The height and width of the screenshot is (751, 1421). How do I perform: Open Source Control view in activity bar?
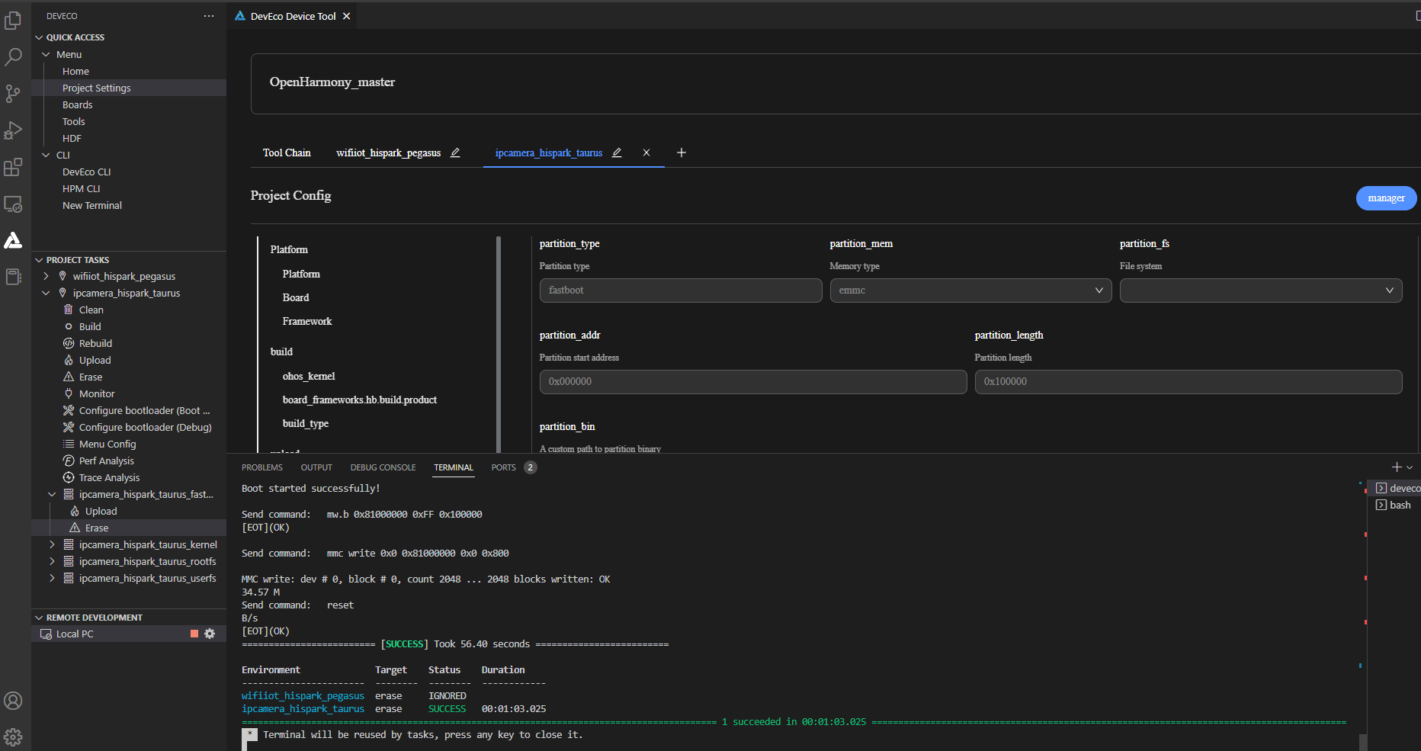(x=13, y=93)
